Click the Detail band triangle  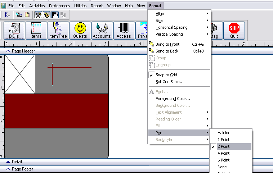(8, 162)
